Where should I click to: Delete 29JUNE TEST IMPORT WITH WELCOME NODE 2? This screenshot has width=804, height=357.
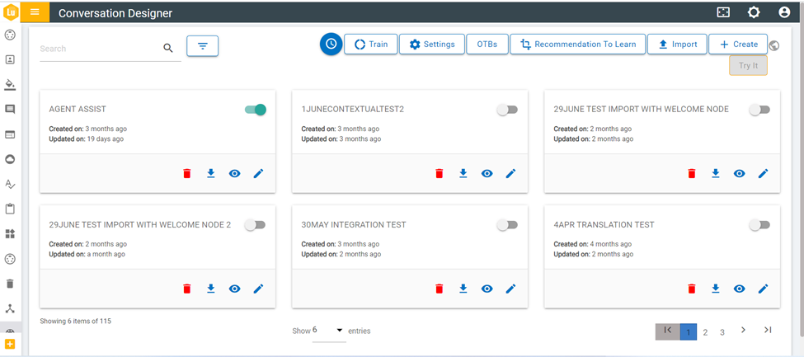(x=186, y=289)
